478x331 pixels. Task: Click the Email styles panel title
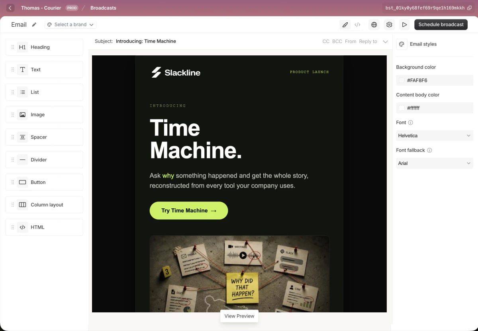pos(423,44)
